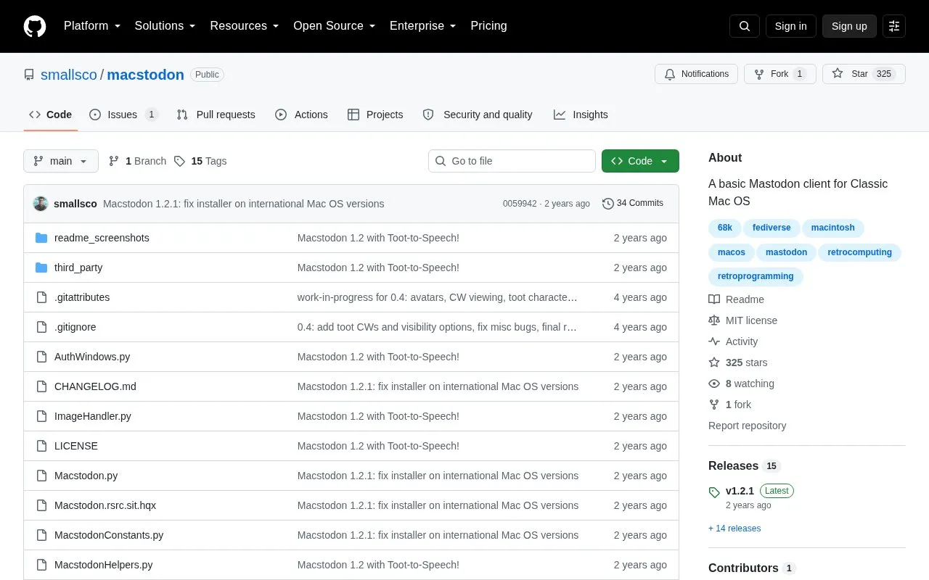View the 15 Tags link

200,161
